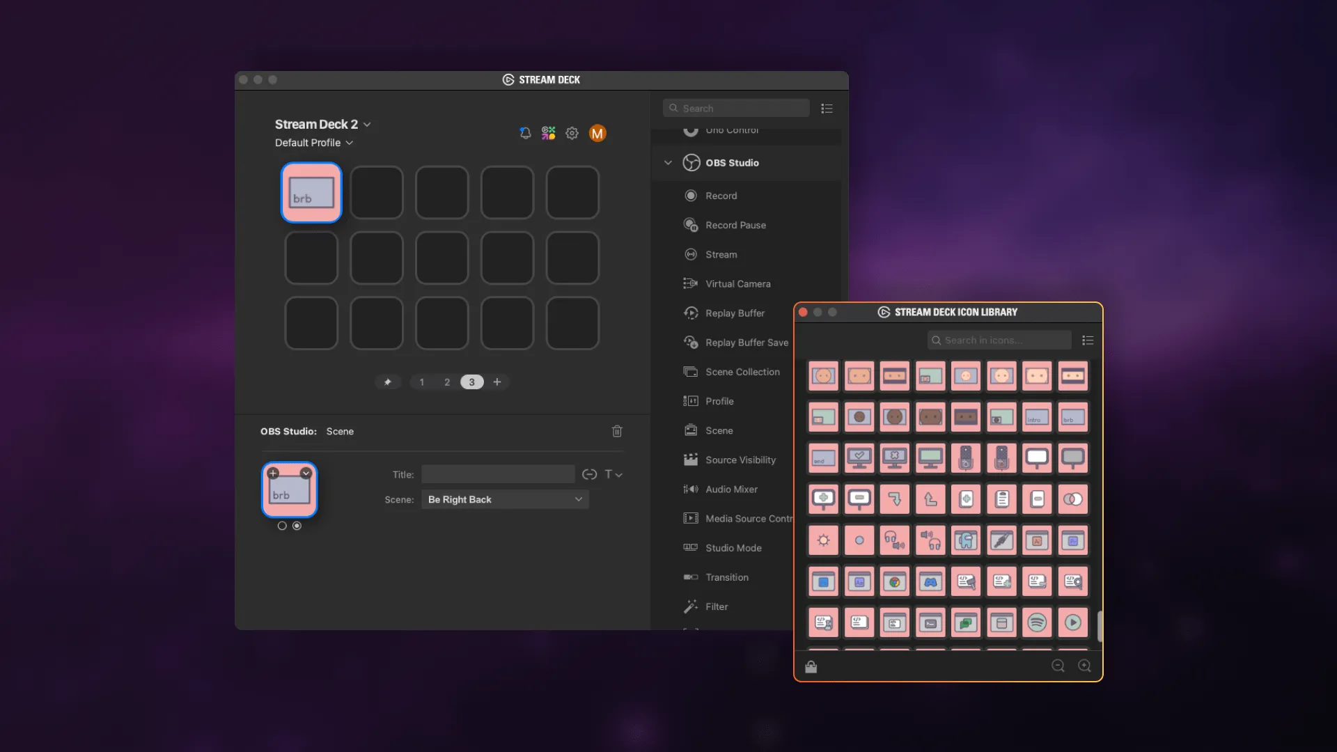Open the Scene dropdown showing Be Right Back
The width and height of the screenshot is (1337, 752).
point(505,499)
